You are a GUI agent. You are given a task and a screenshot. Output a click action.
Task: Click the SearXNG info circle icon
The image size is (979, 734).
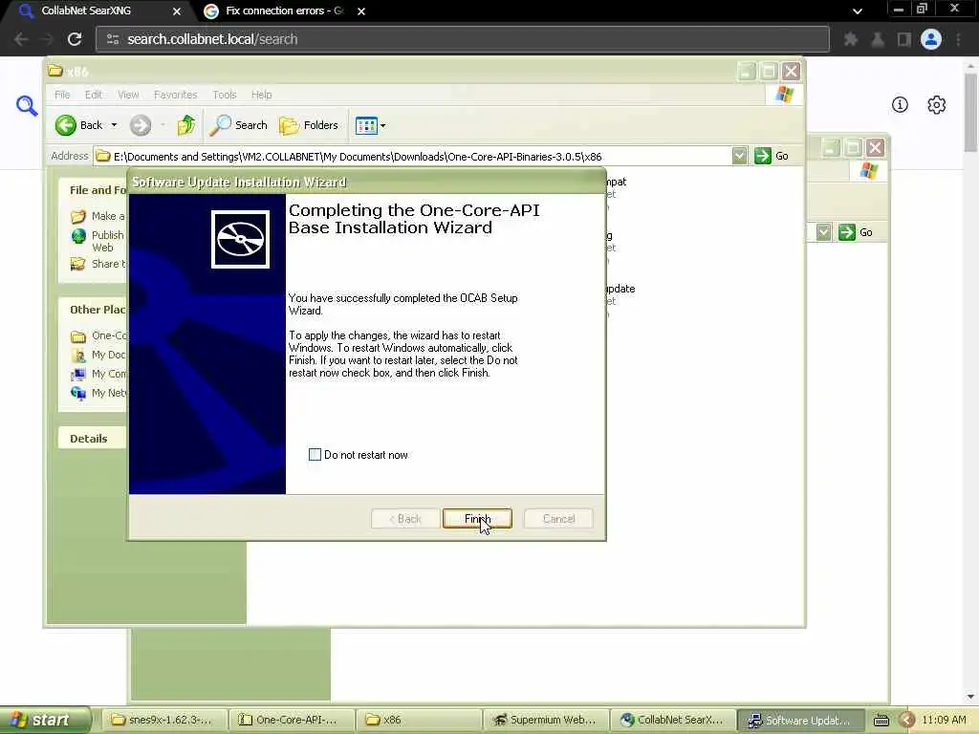tap(900, 104)
